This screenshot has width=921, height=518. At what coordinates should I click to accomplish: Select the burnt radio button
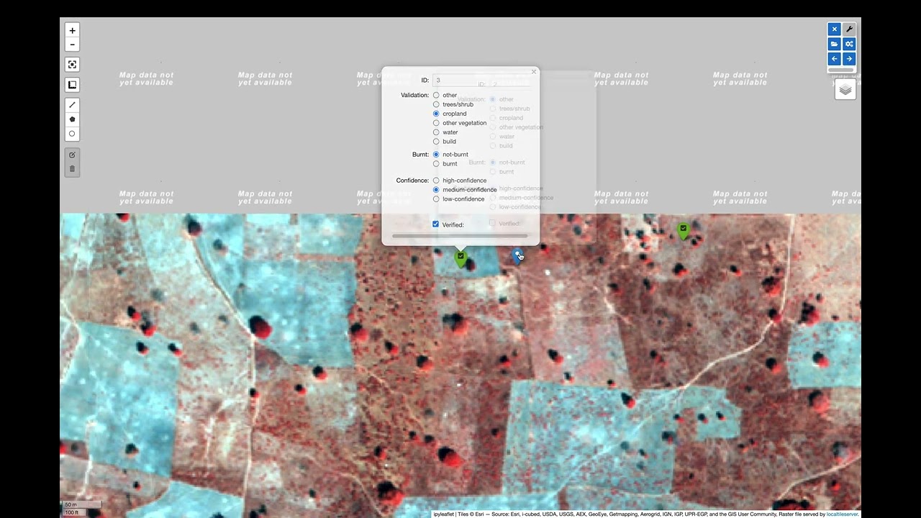(436, 164)
